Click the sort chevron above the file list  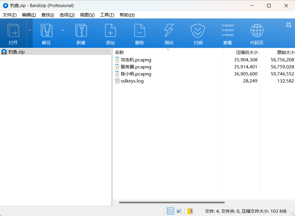click(168, 50)
